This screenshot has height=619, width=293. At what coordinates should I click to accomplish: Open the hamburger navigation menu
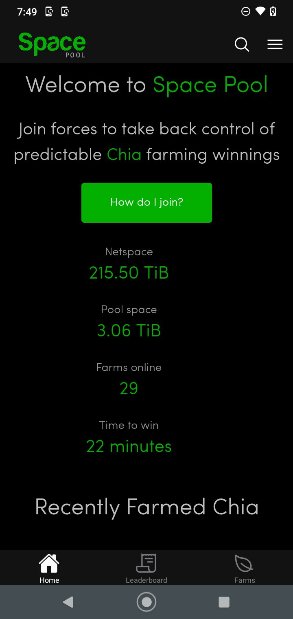pyautogui.click(x=275, y=45)
